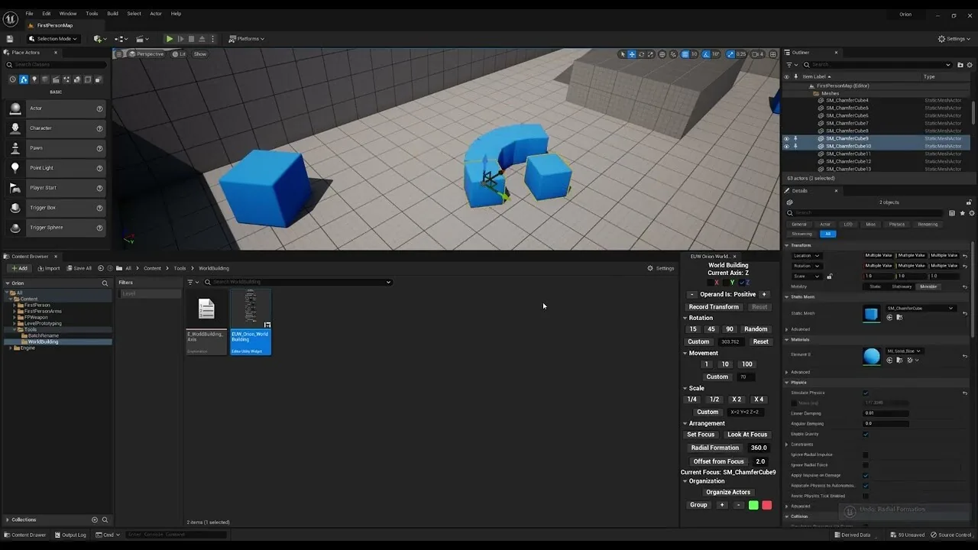The width and height of the screenshot is (978, 550).
Task: Open the cinematics clapperboard menu
Action: (x=142, y=39)
